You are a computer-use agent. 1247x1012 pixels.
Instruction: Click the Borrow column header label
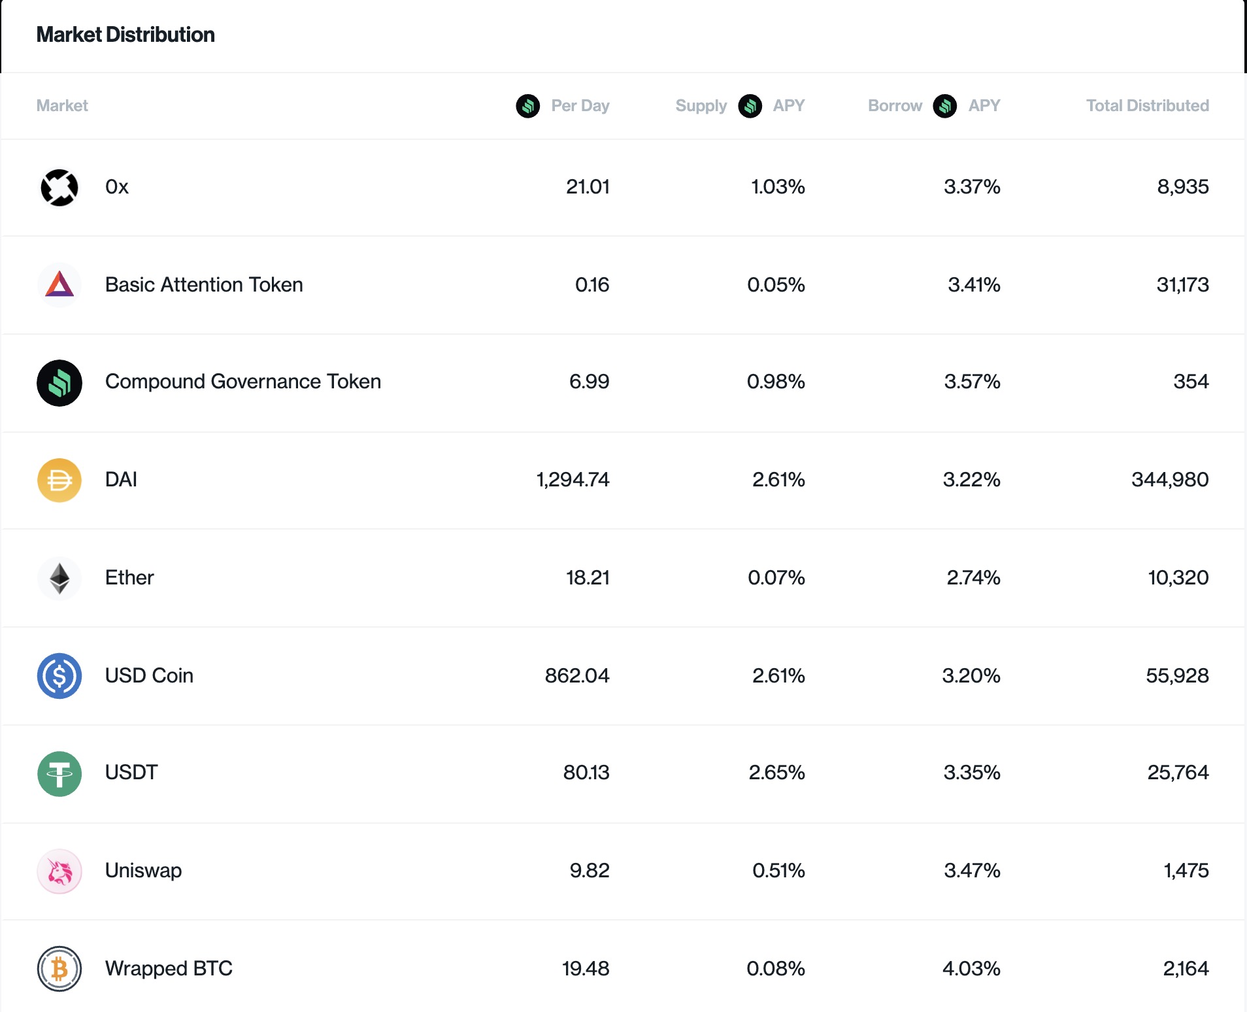[895, 105]
